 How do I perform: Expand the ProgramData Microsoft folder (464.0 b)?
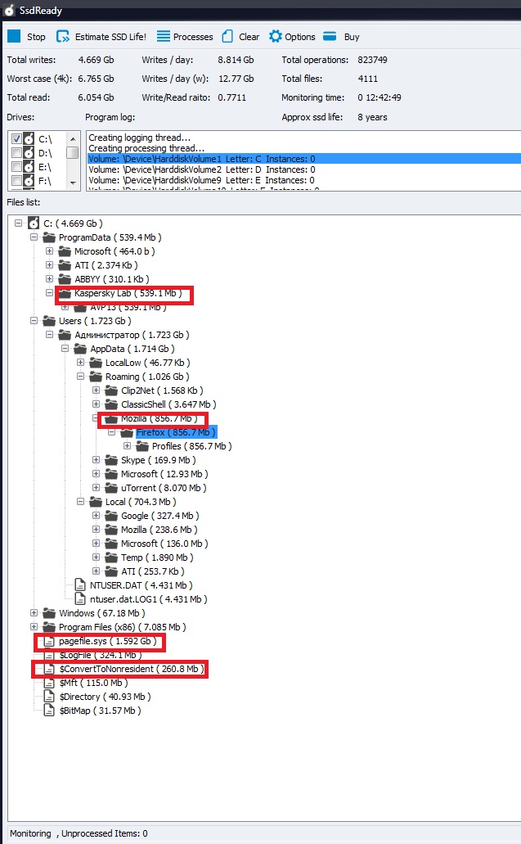click(x=49, y=250)
